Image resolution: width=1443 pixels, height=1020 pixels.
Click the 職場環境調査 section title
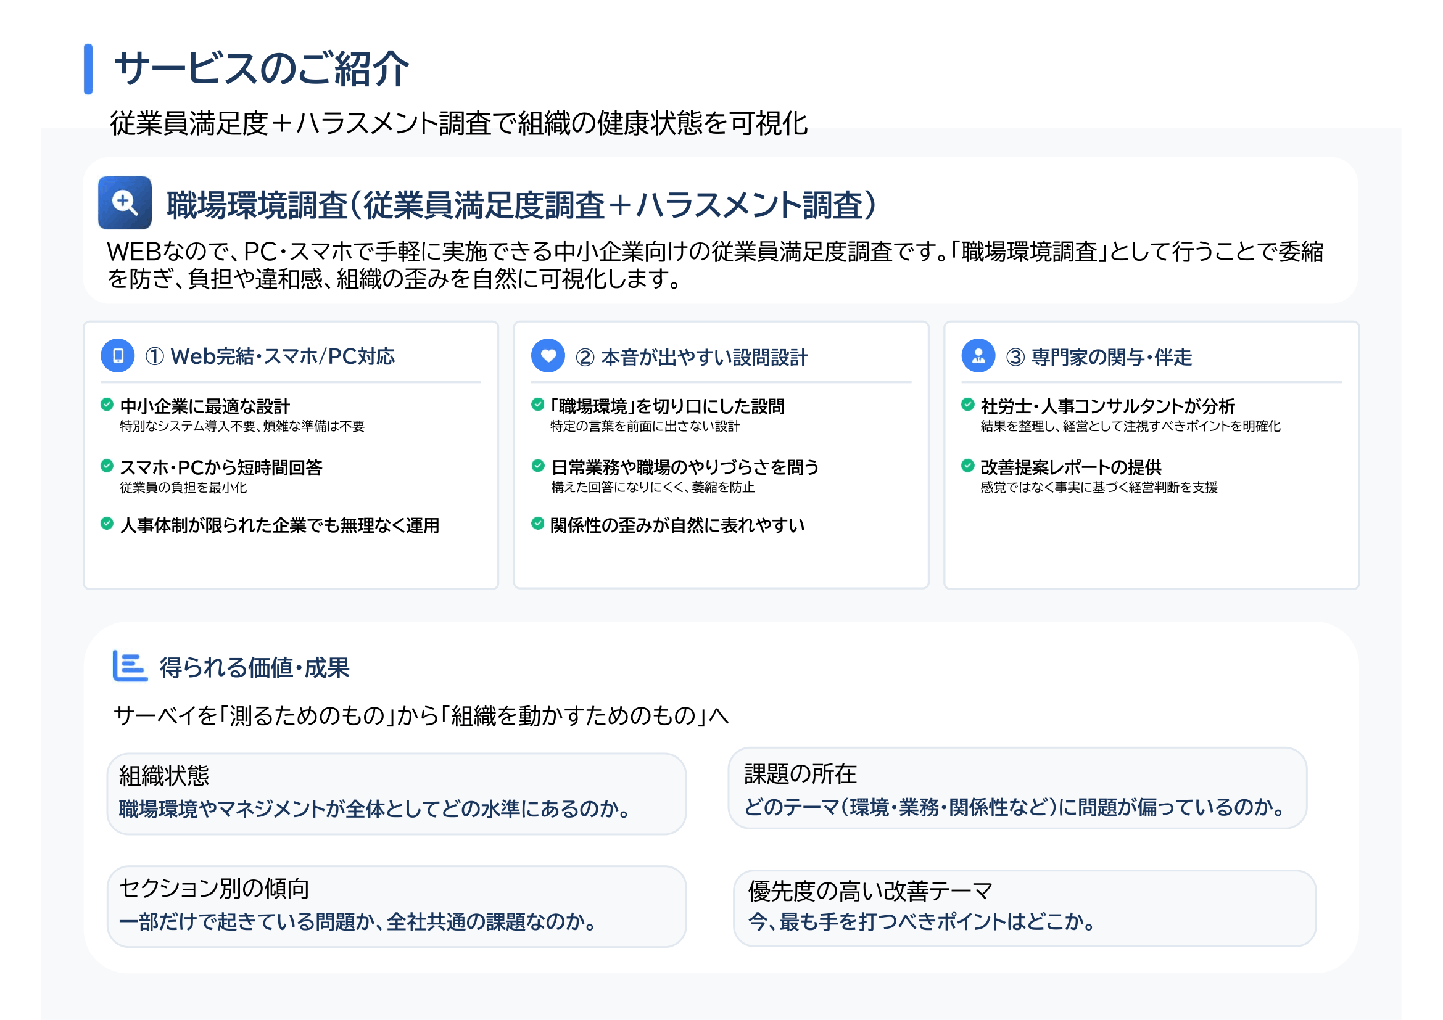coord(521,205)
